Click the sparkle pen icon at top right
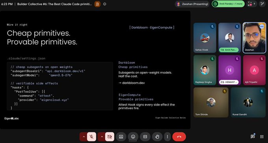Viewport: 268px width, 143px height. tap(262, 4)
